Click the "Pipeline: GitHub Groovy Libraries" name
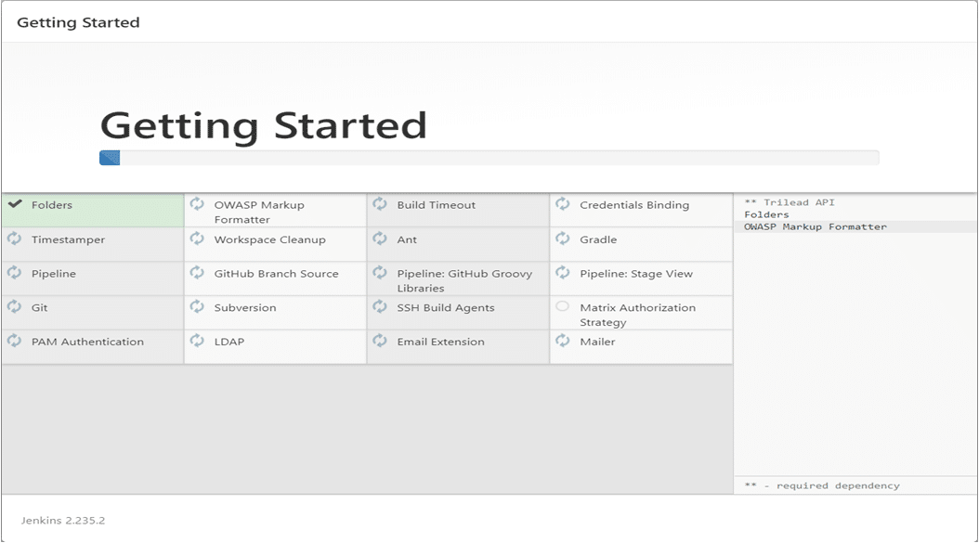 tap(464, 281)
